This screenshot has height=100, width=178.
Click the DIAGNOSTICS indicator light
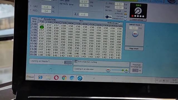(x=125, y=19)
